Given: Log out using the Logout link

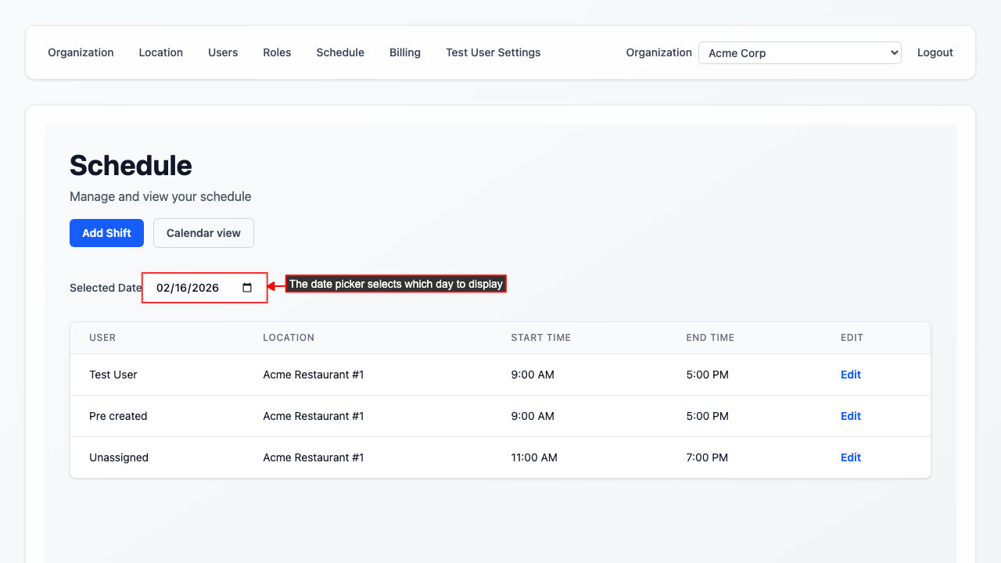Looking at the screenshot, I should [x=935, y=52].
